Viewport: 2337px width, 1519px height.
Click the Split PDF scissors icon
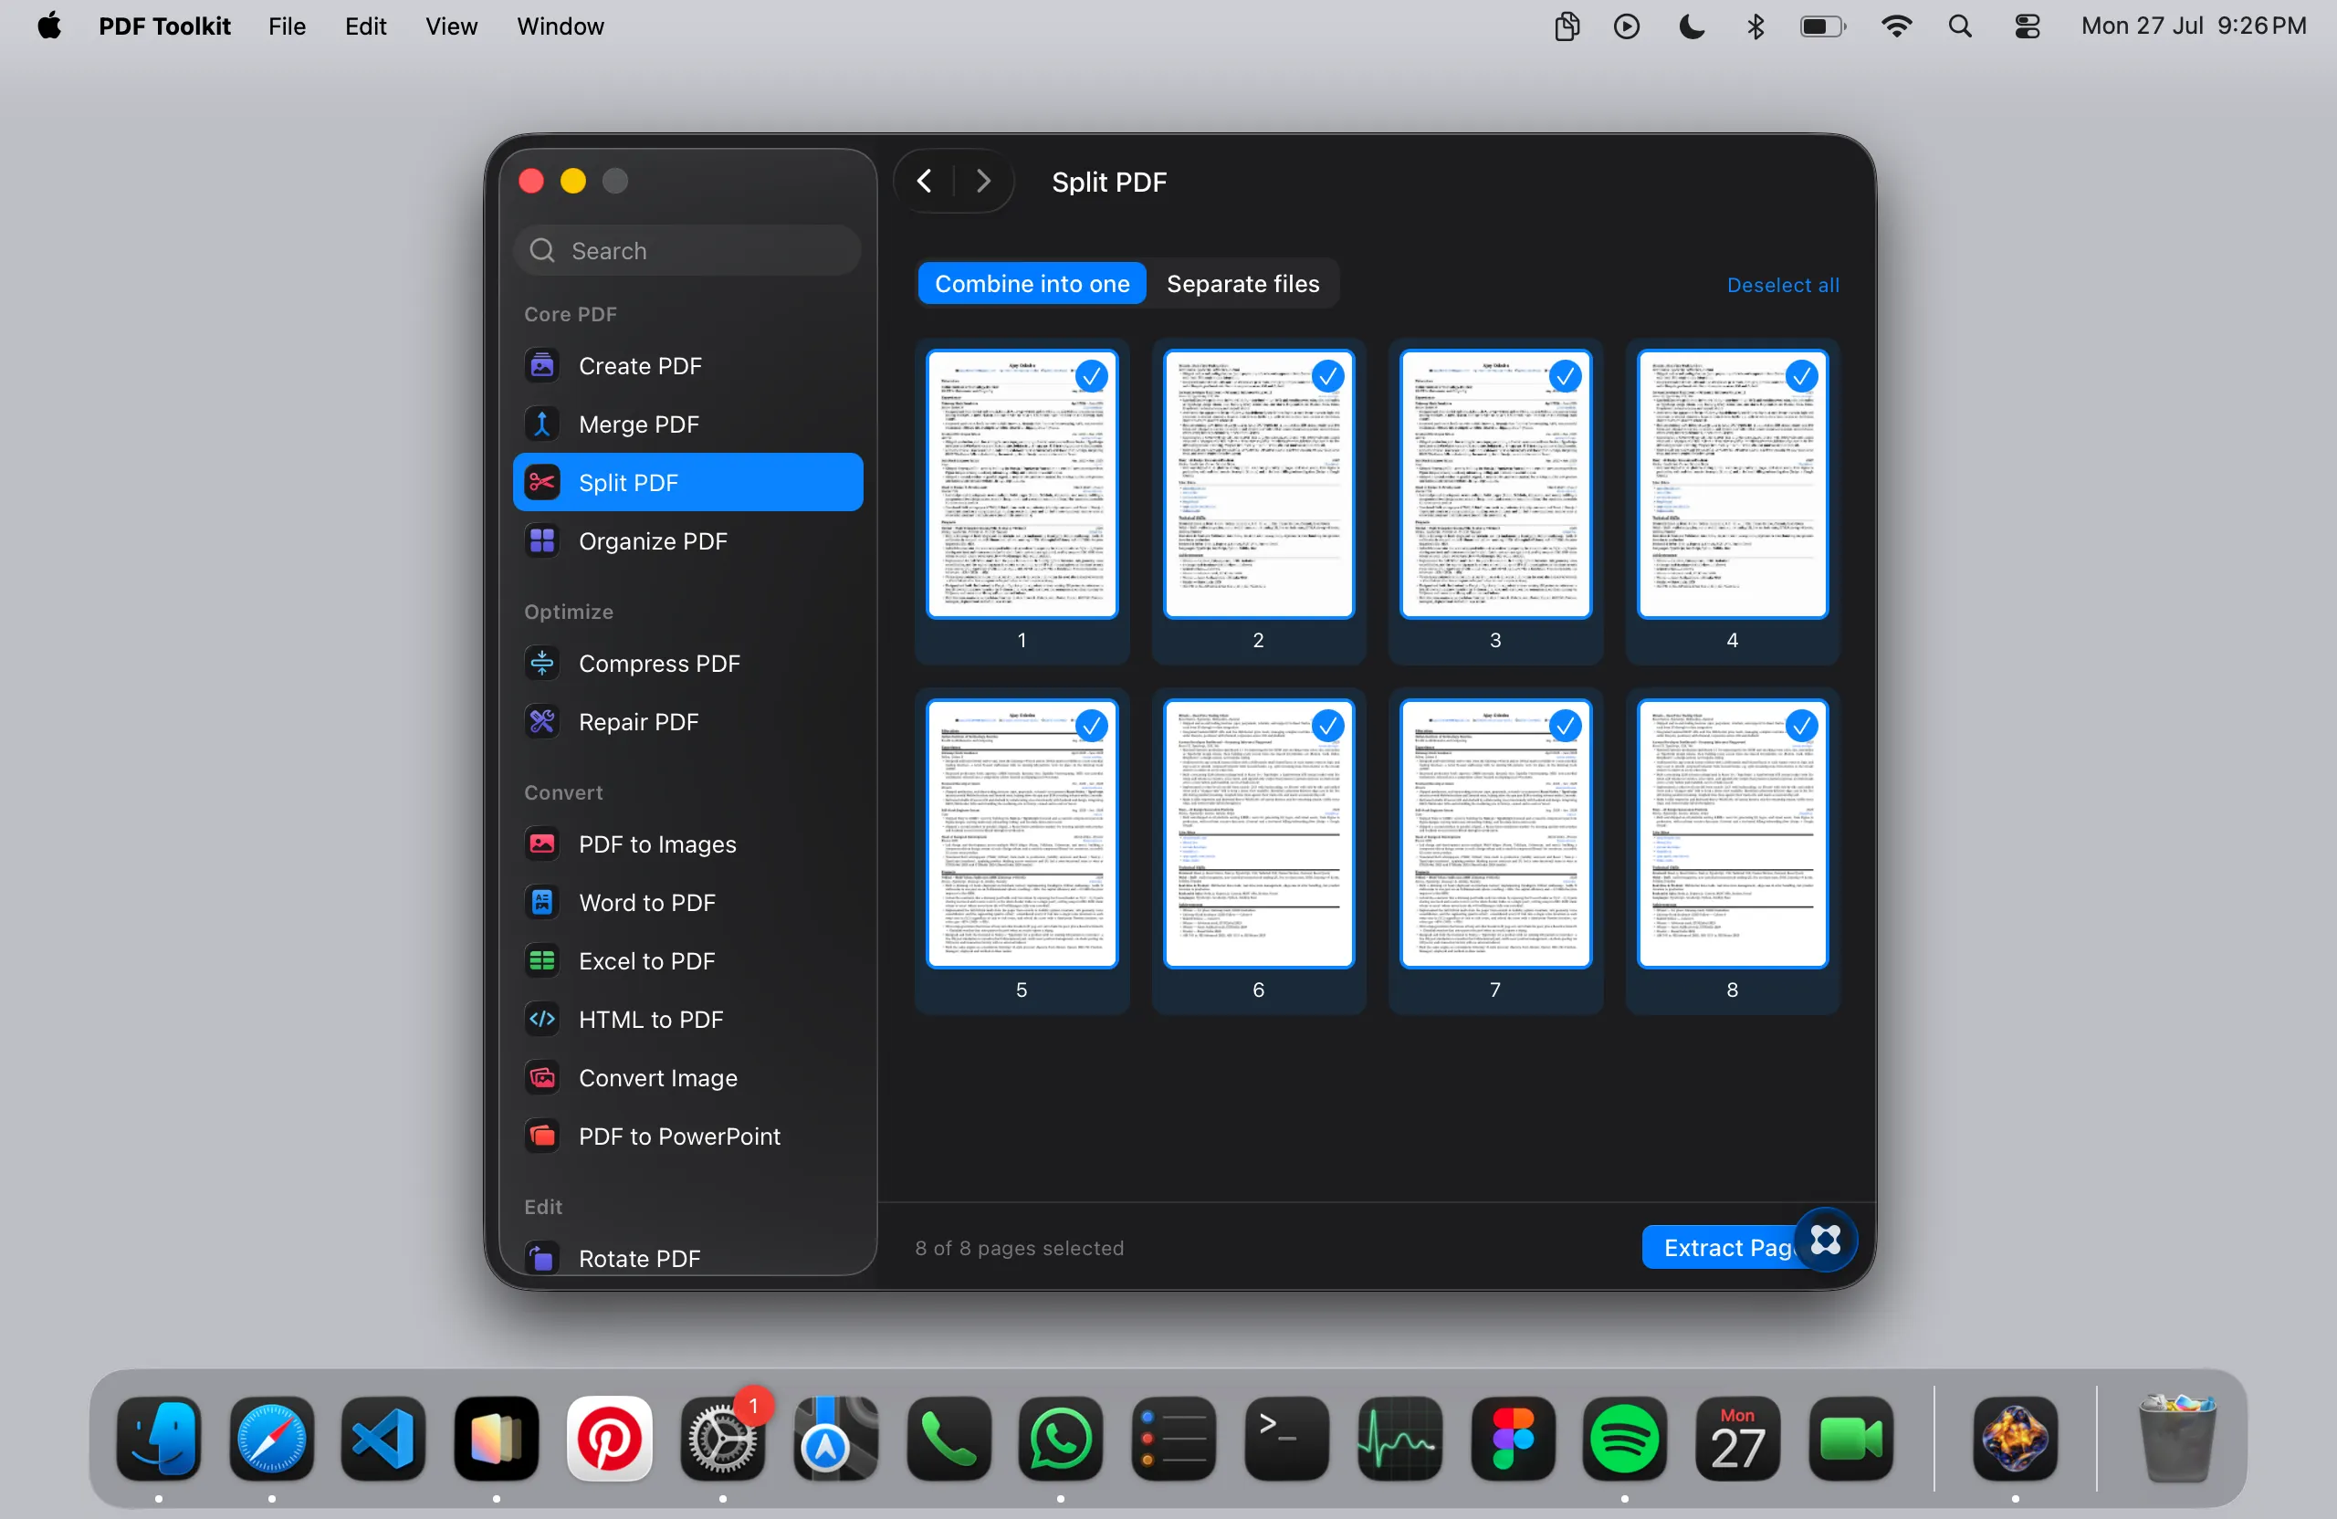point(542,482)
